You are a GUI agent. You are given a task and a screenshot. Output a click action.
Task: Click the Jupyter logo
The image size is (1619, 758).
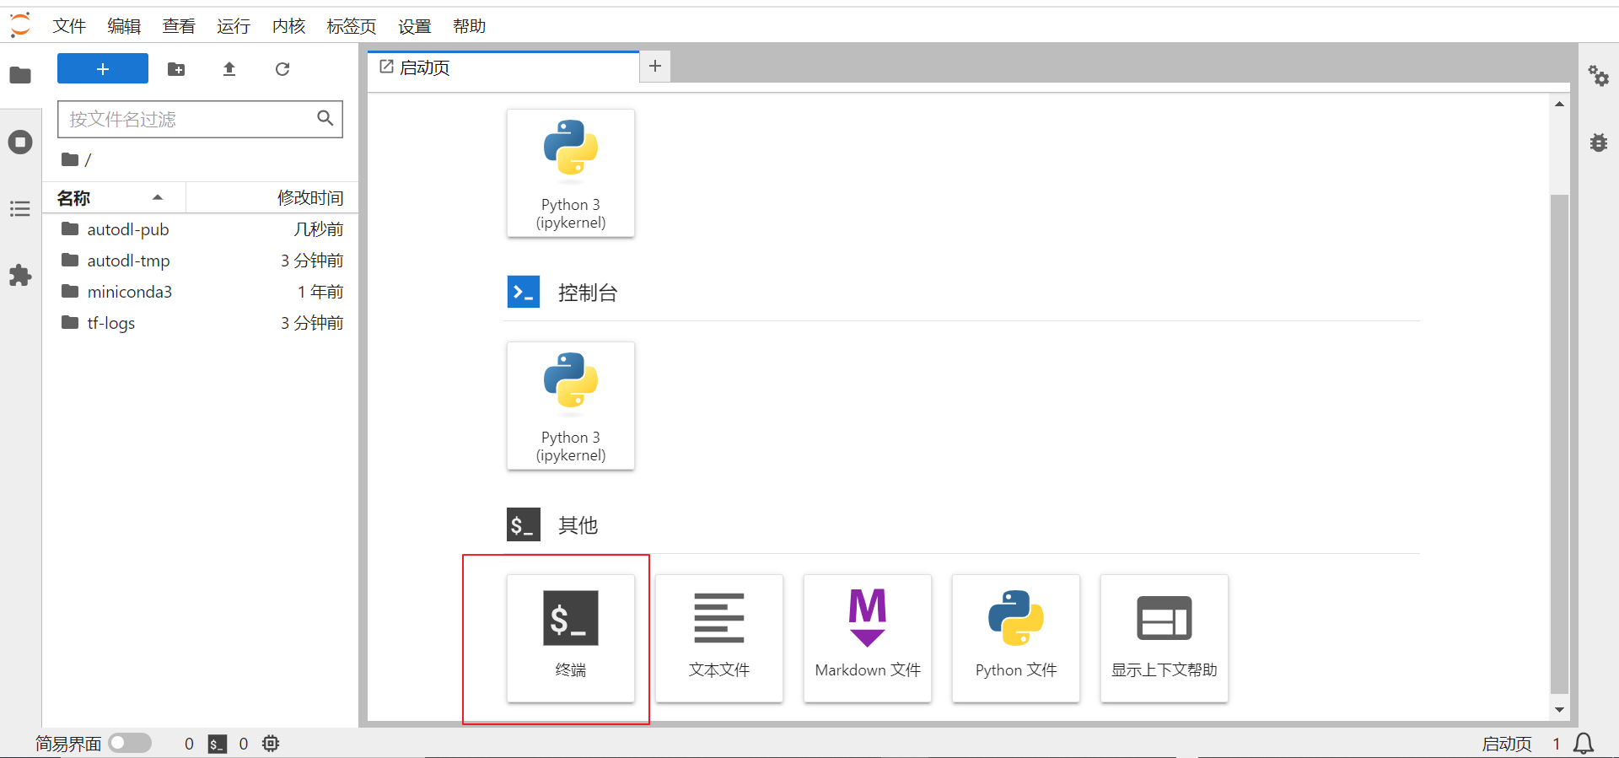pyautogui.click(x=20, y=25)
